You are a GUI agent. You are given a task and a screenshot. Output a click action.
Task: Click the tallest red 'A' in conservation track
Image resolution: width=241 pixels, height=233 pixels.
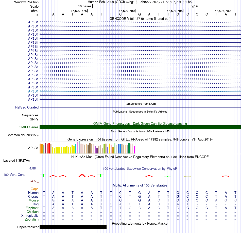point(82,175)
